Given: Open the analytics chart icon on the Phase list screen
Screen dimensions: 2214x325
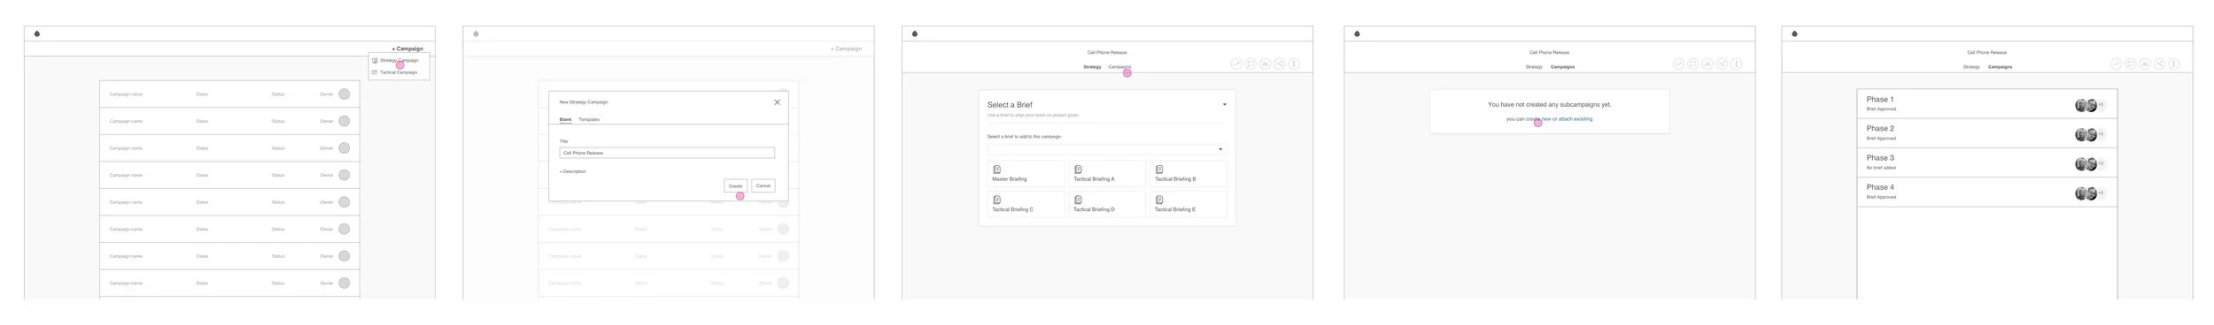Looking at the screenshot, I should [x=2116, y=64].
